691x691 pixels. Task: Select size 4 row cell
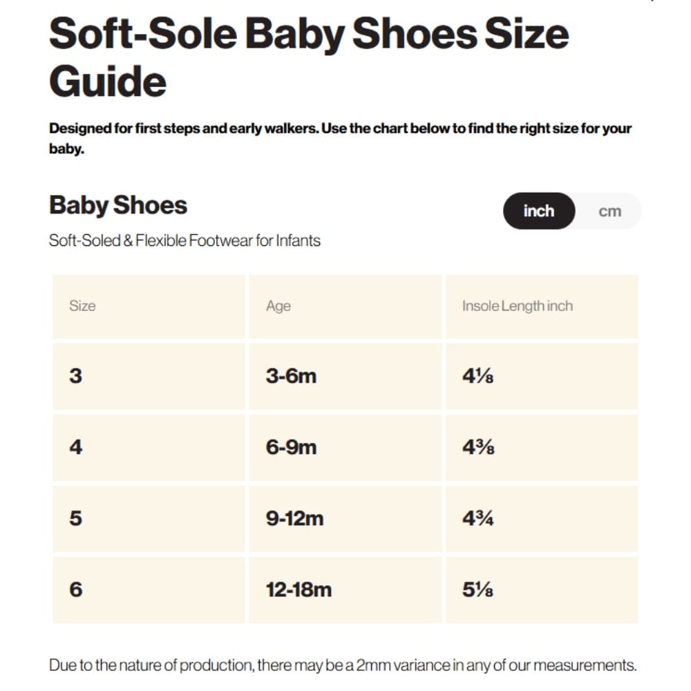(x=149, y=447)
